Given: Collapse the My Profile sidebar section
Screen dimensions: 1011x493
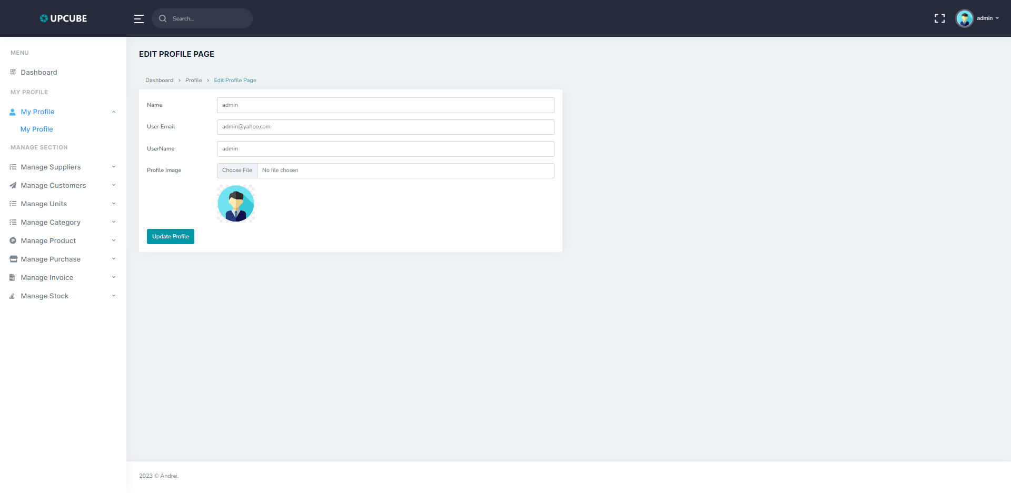Looking at the screenshot, I should point(114,112).
